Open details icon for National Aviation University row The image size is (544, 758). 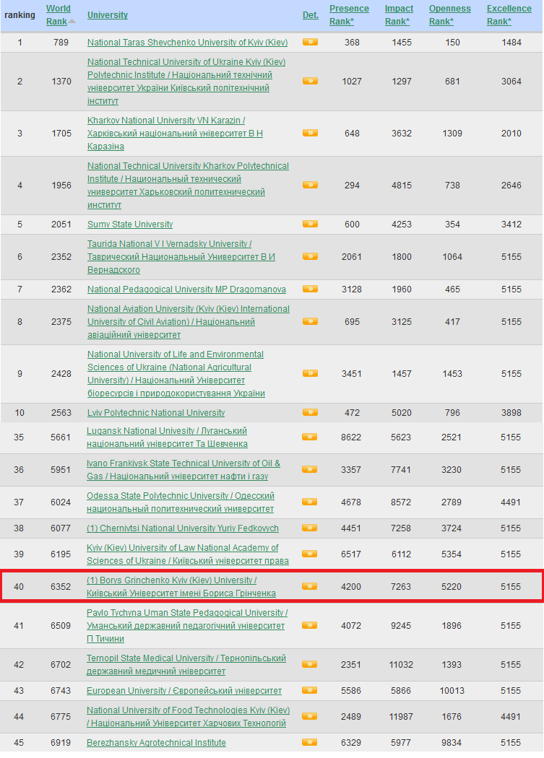tap(310, 321)
